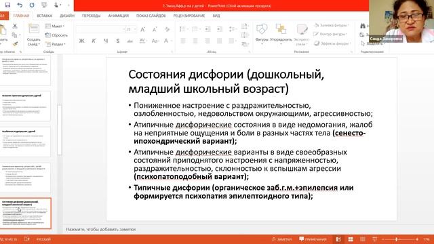The height and width of the screenshot is (244, 434).
Task: Undo the last action
Action: (20, 5)
